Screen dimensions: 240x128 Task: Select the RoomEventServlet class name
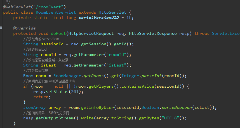pyautogui.click(x=56, y=12)
